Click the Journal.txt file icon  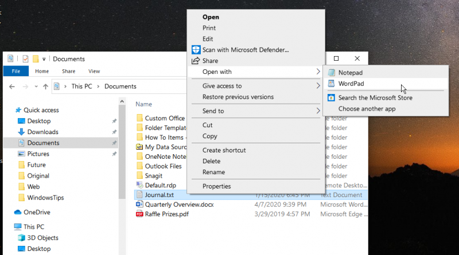[x=139, y=195]
